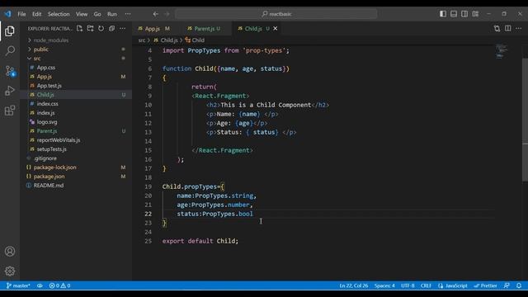Open the Accounts menu icon

(10, 251)
